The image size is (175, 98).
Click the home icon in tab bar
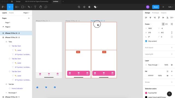pyautogui.click(x=12, y=1)
